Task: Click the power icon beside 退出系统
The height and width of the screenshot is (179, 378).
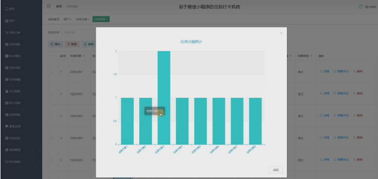Action: coord(361,7)
